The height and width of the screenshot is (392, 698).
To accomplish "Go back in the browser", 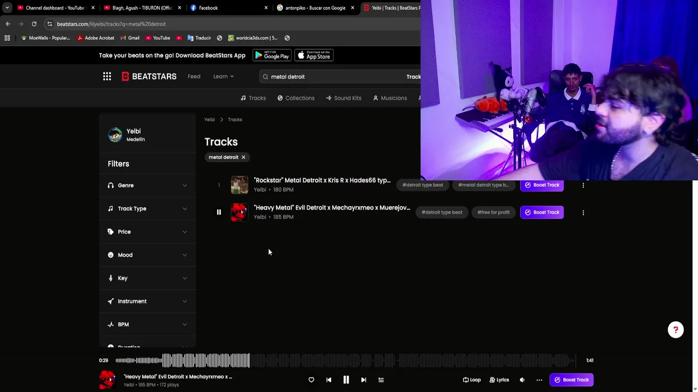I will (x=8, y=24).
